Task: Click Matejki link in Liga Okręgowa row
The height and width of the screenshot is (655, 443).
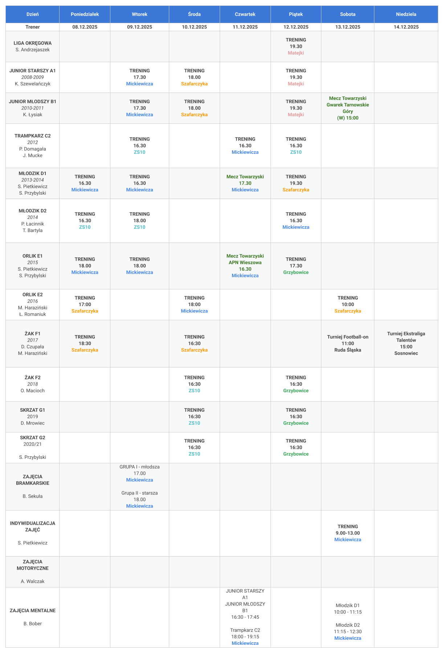Action: point(296,53)
